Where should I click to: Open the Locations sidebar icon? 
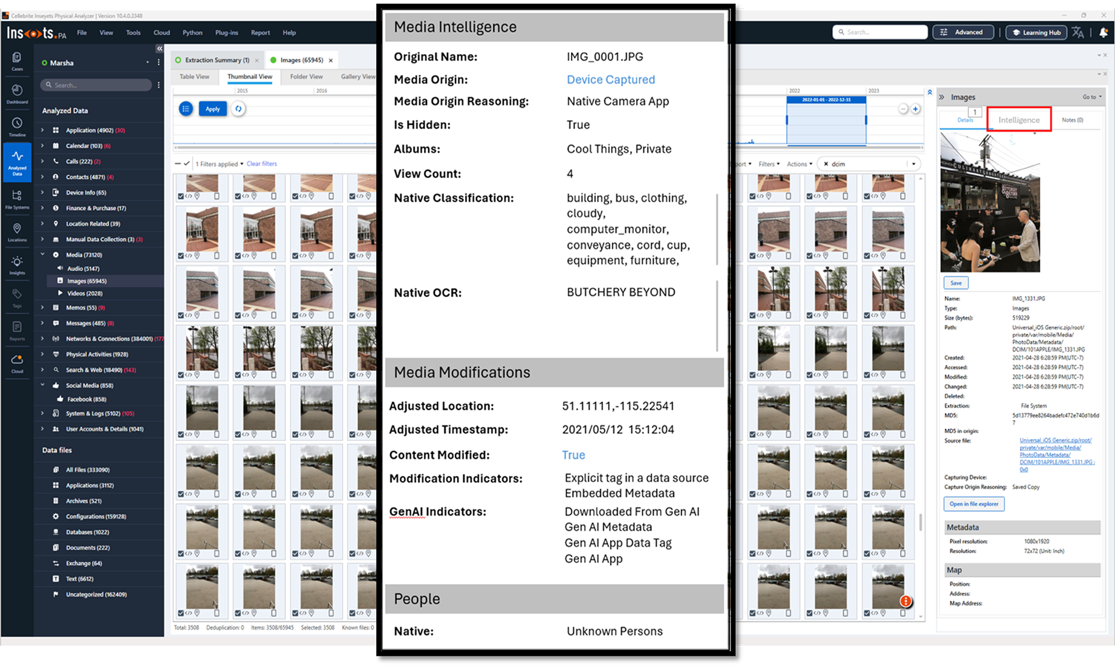pos(17,232)
